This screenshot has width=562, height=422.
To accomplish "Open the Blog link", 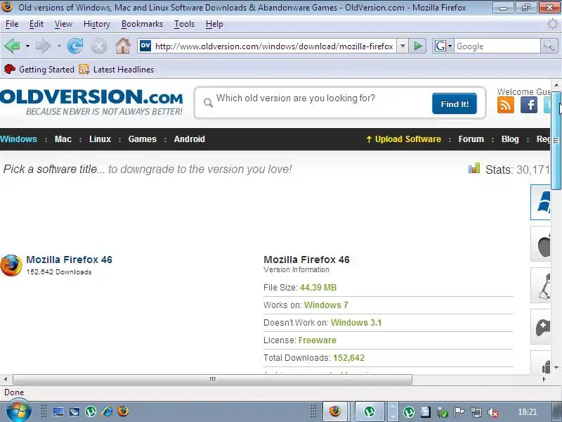I will (510, 139).
